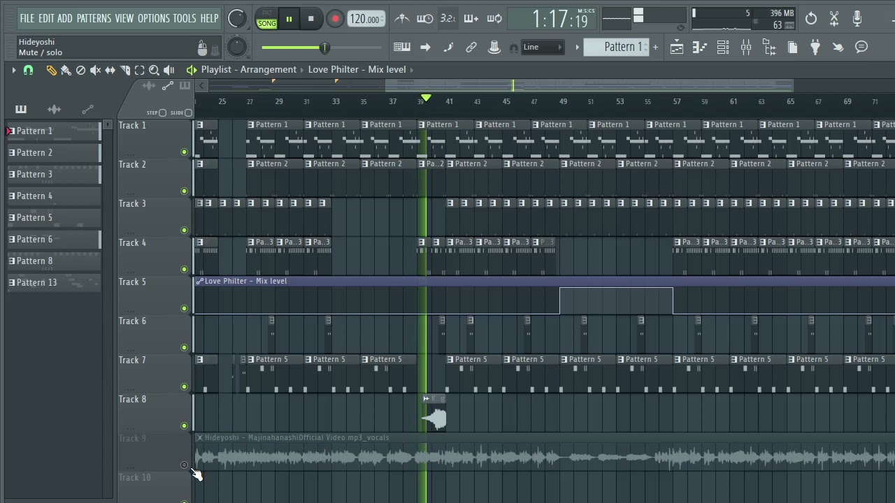Select the pencil Draw tool
The height and width of the screenshot is (503, 895).
click(51, 70)
